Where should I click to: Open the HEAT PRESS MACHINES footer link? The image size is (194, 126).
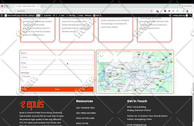pyautogui.click(x=86, y=113)
